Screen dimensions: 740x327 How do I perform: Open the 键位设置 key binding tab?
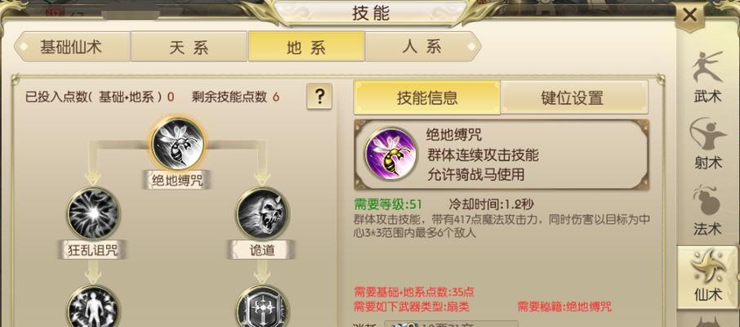[574, 97]
